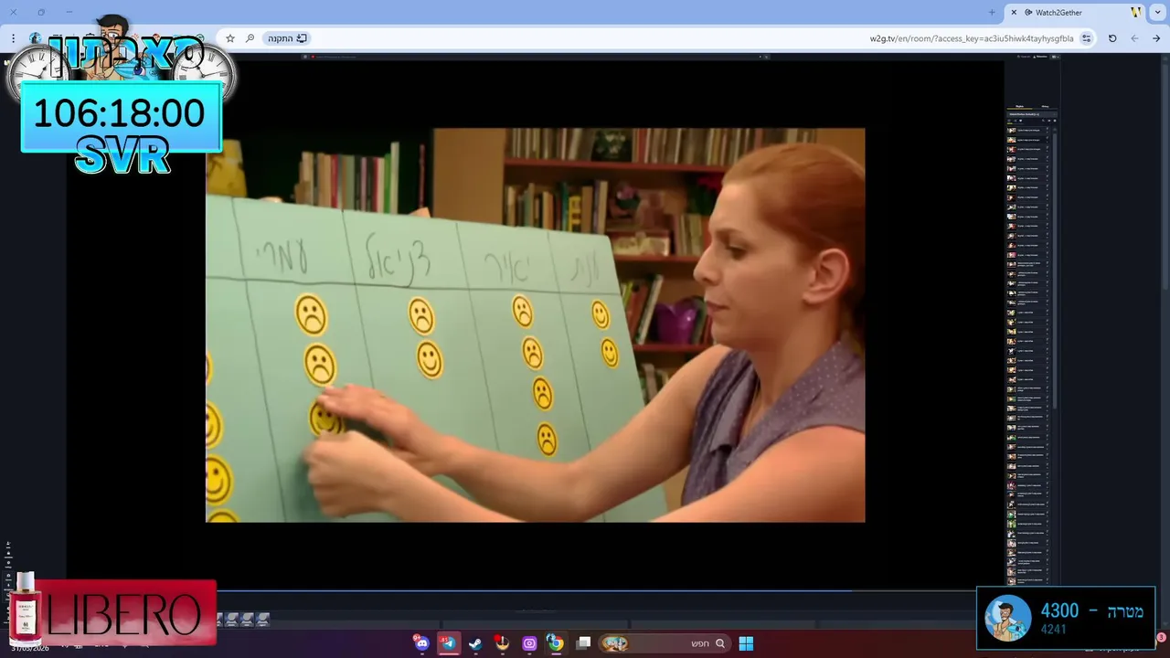Viewport: 1170px width, 658px height.
Task: Click the video player showing smiley chart
Action: [x=535, y=324]
